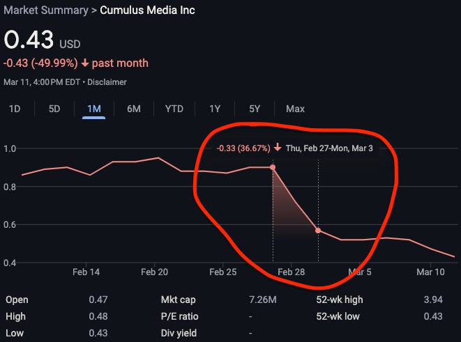Screen dimensions: 461x342
Task: Click the 0.43 USD current price
Action: tap(42, 40)
